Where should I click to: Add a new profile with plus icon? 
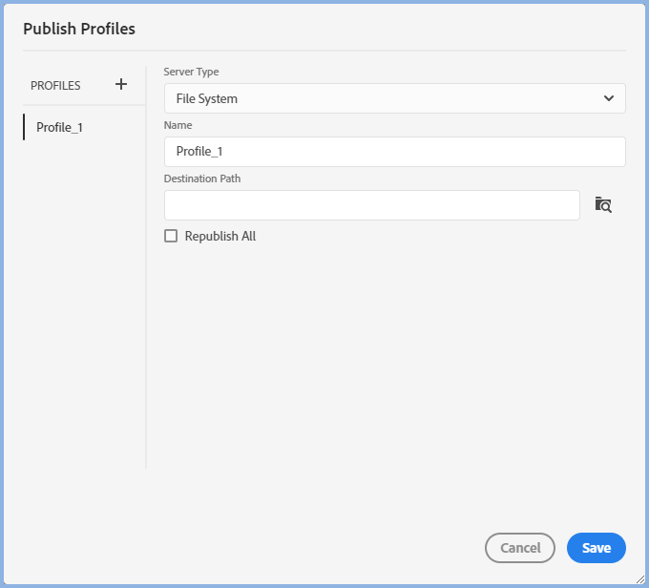(x=121, y=85)
